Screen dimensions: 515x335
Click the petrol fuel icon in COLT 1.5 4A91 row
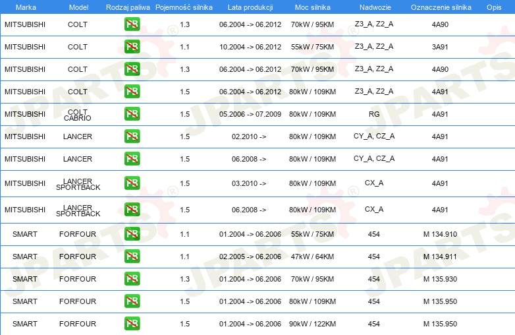coord(132,92)
